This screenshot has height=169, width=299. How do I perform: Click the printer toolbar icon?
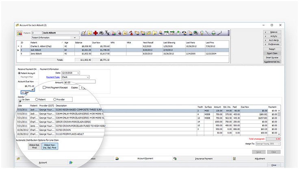click(x=102, y=33)
